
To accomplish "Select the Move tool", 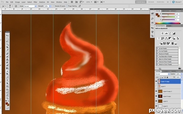I will point(7,36).
